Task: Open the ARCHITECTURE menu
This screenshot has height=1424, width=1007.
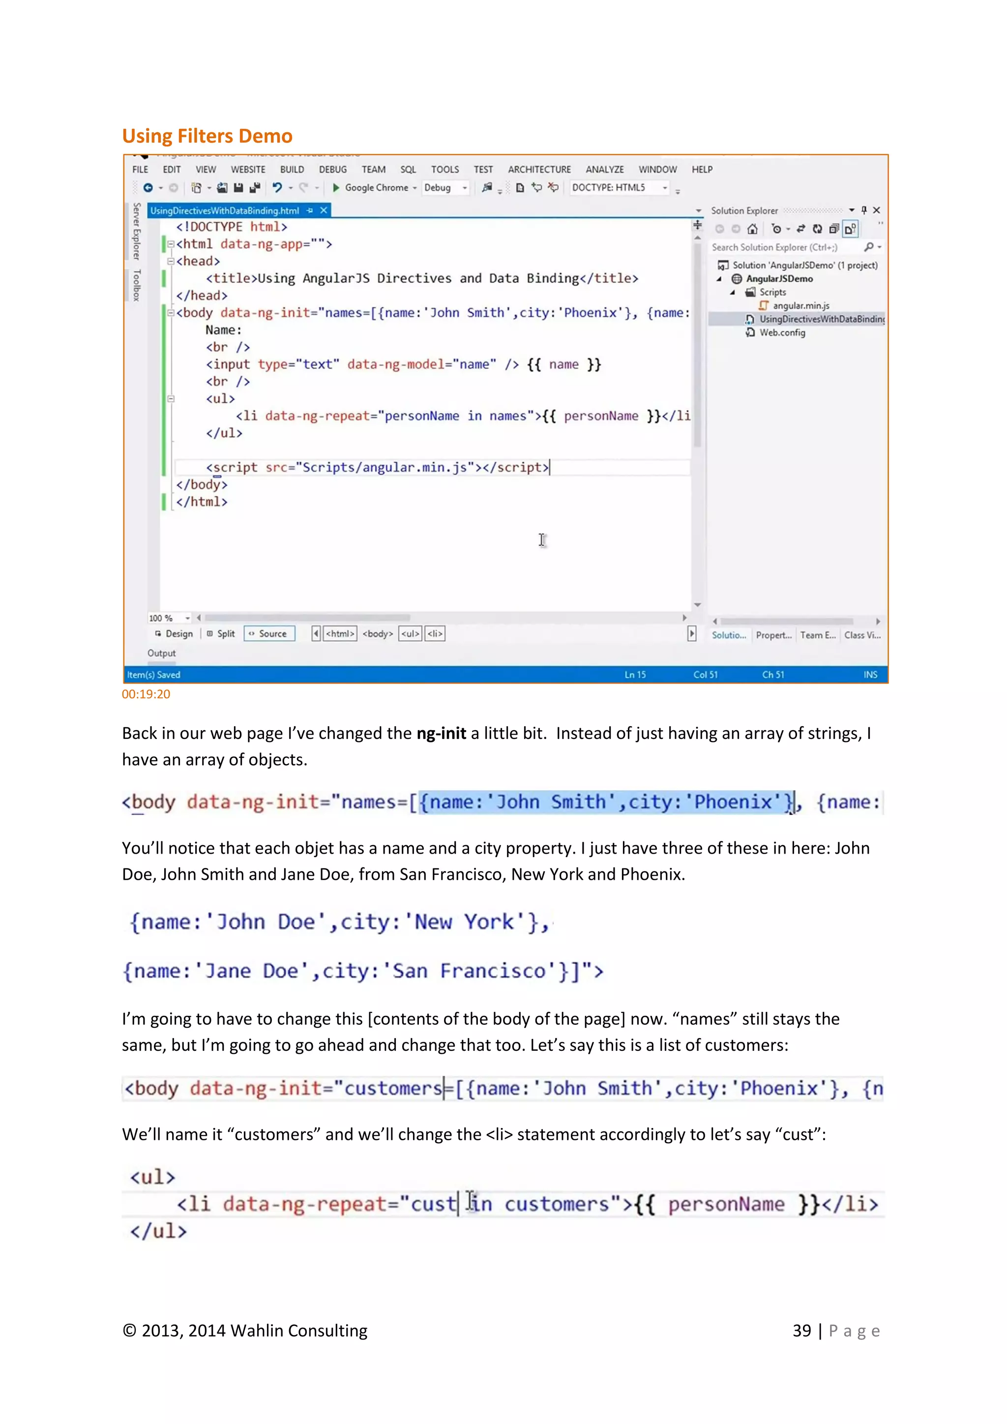Action: tap(539, 169)
